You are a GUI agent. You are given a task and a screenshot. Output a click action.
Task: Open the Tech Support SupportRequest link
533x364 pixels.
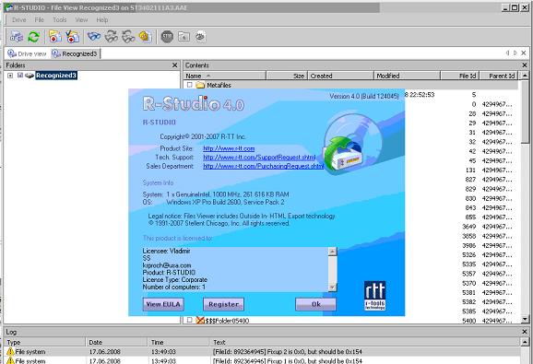point(259,158)
